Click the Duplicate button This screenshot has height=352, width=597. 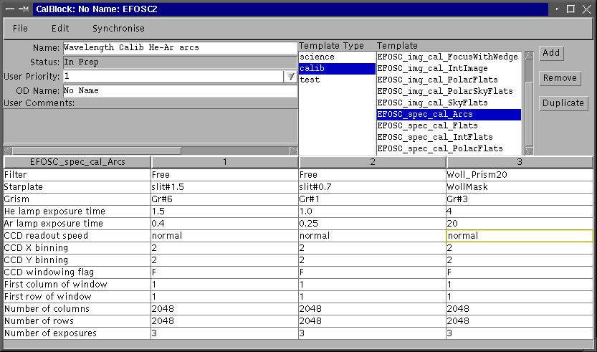(563, 103)
